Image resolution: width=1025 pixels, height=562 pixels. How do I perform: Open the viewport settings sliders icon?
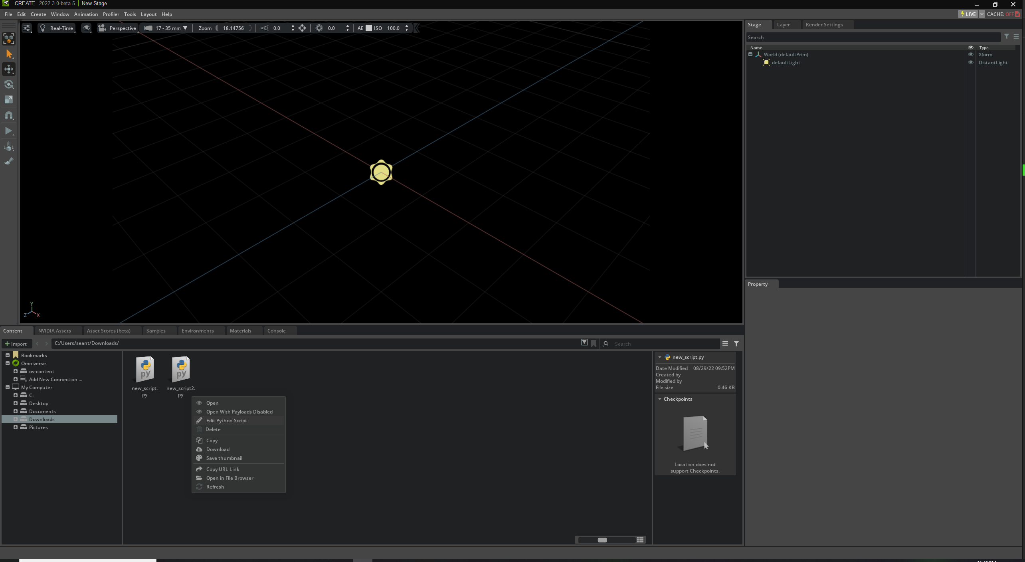(x=26, y=28)
